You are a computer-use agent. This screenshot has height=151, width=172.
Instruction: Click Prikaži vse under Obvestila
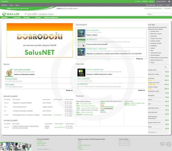[141, 90]
